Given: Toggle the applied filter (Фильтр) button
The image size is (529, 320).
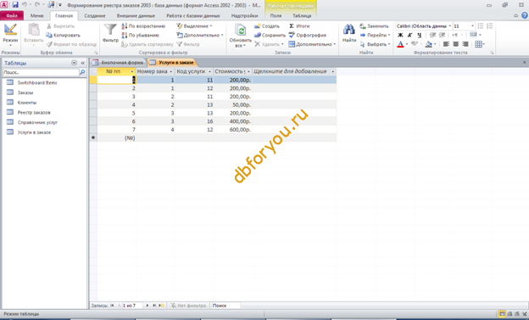Looking at the screenshot, I should click(x=188, y=44).
